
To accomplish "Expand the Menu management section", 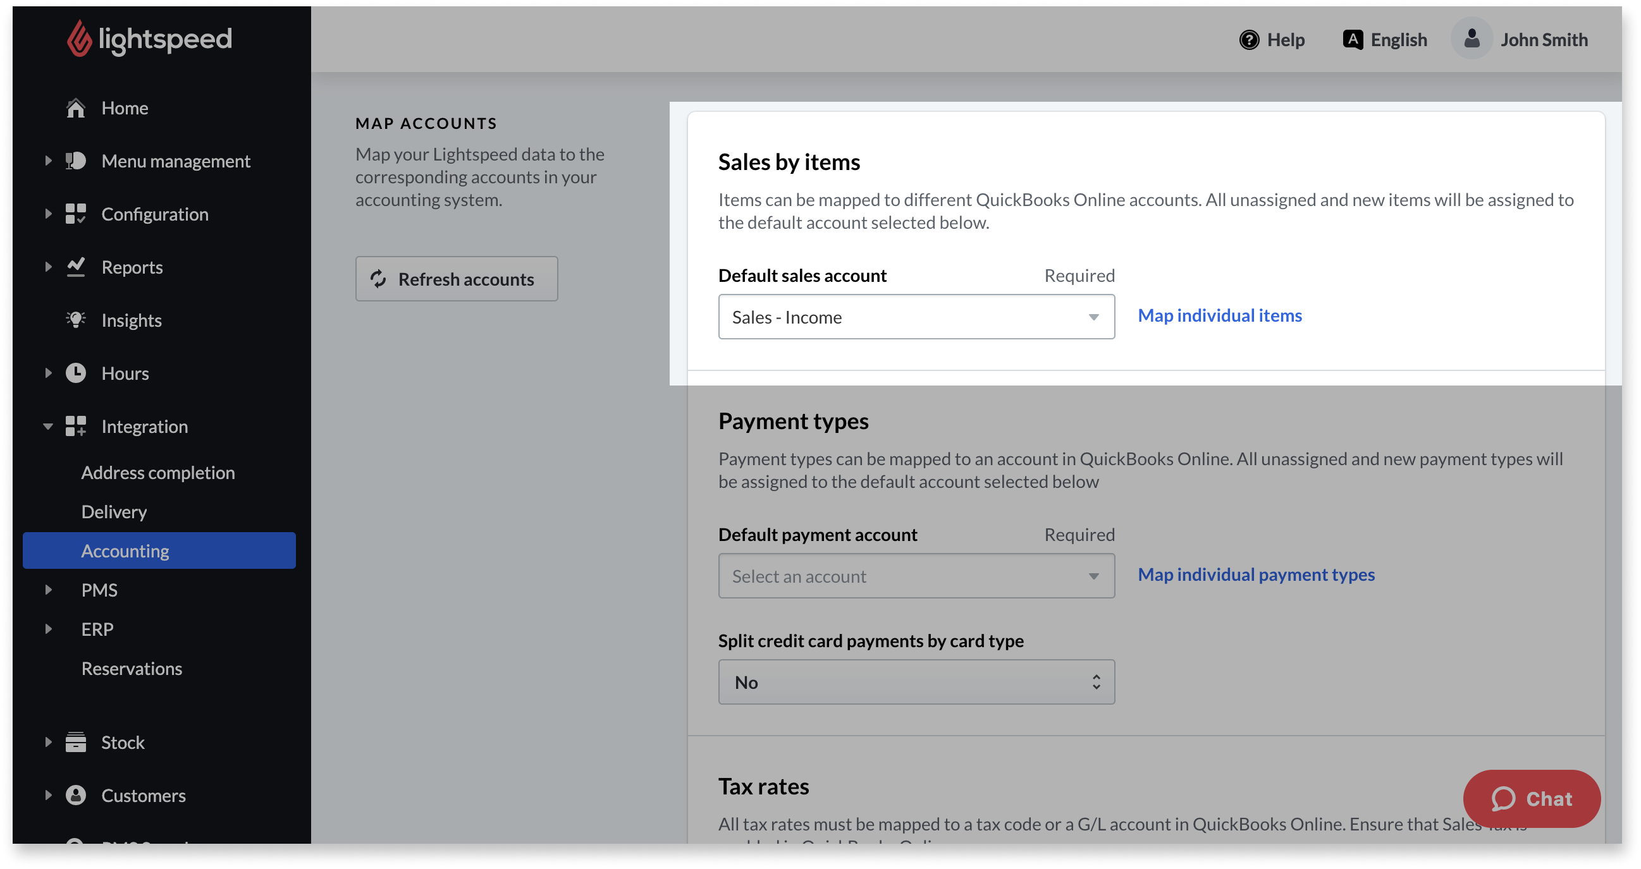I will (x=48, y=161).
